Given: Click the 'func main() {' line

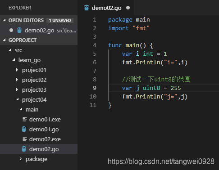Looking at the screenshot, I should tap(130, 45).
